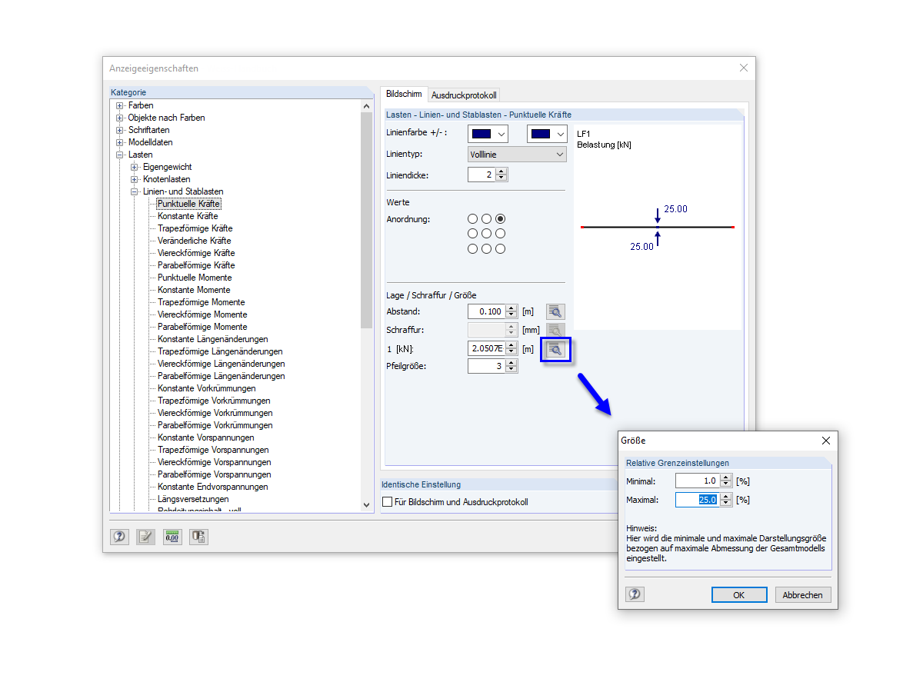Select Veränderliche Kräfte in tree
This screenshot has width=923, height=692.
pyautogui.click(x=194, y=241)
